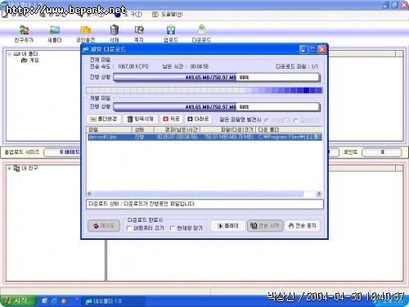Move item down with 아래로 button

click(x=198, y=119)
